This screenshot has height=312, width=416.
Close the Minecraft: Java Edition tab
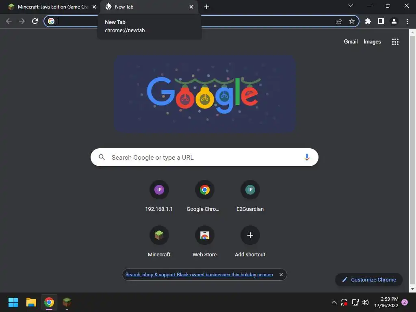[94, 7]
